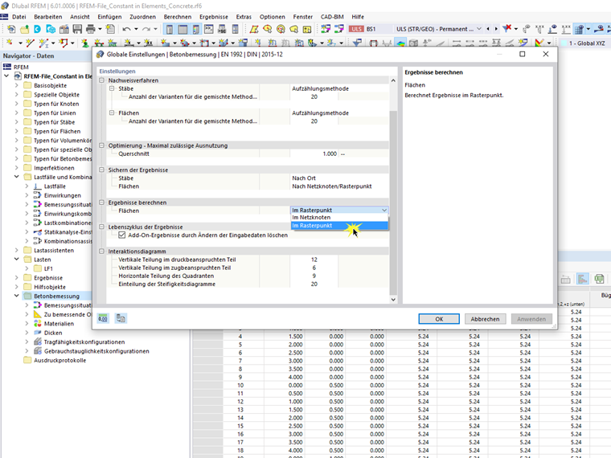Select Materialien in navigator tree
Viewport: 611px width, 458px height.
point(59,324)
